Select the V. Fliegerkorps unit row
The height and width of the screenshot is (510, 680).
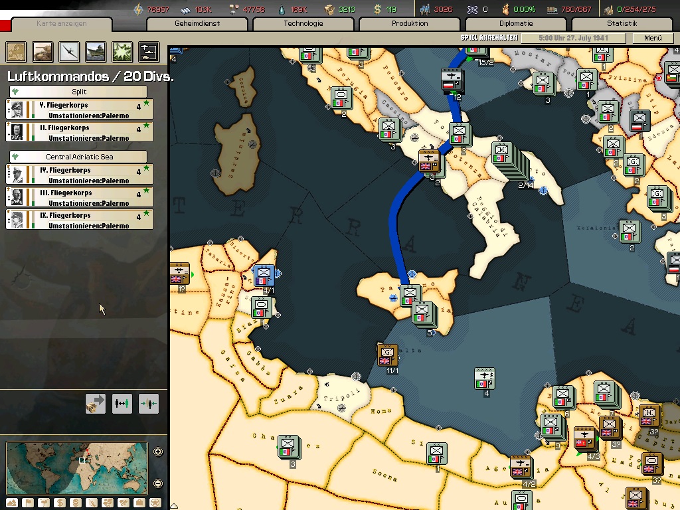80,110
